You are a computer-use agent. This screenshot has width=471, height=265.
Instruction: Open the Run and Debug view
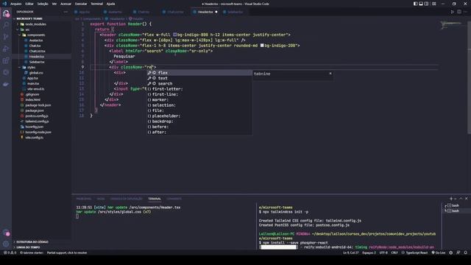click(6, 49)
